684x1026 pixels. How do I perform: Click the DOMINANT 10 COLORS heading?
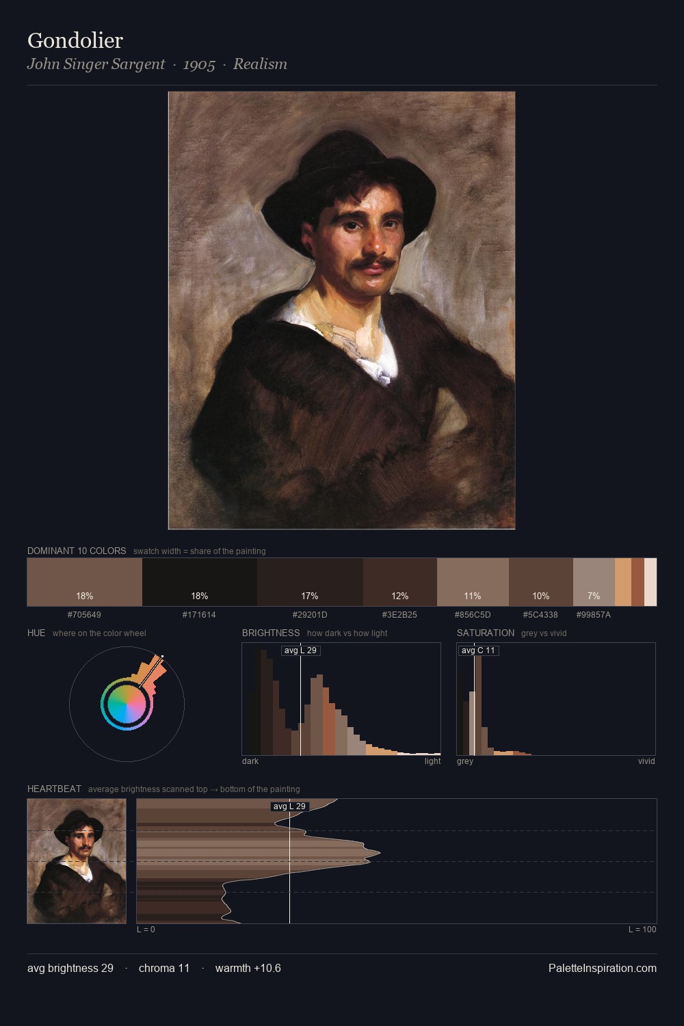click(77, 551)
